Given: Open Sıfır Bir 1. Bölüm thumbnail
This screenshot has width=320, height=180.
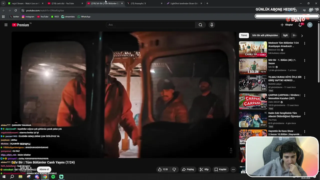Looking at the screenshot, I should pos(253,66).
